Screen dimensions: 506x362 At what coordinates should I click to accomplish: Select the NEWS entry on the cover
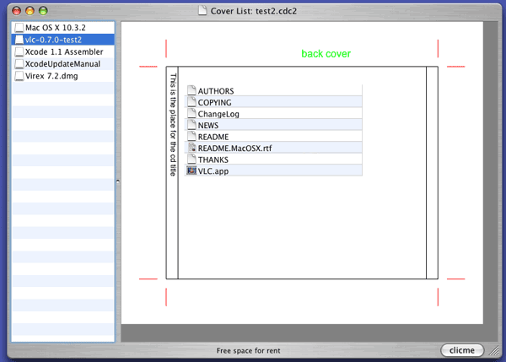pyautogui.click(x=207, y=125)
